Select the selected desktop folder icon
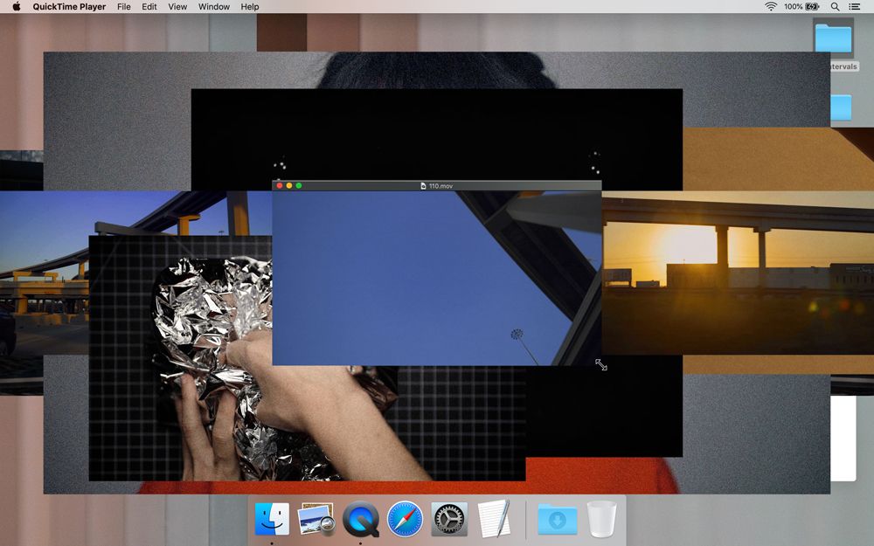Viewport: 874px width, 546px height. tap(833, 39)
